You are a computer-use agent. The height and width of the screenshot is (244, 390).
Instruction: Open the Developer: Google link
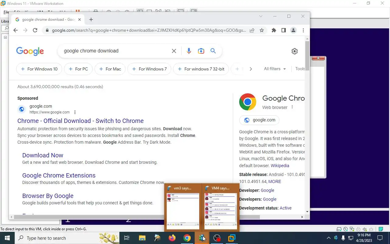[x=268, y=190]
